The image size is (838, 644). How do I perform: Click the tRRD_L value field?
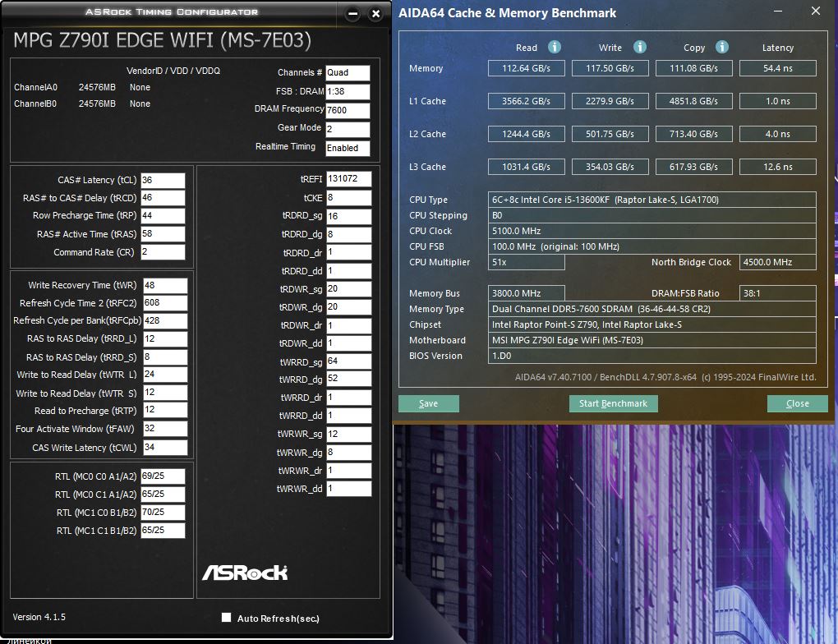click(165, 338)
